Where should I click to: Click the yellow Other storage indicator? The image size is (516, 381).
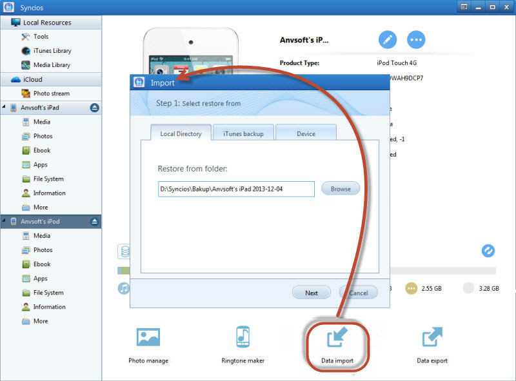(x=411, y=289)
